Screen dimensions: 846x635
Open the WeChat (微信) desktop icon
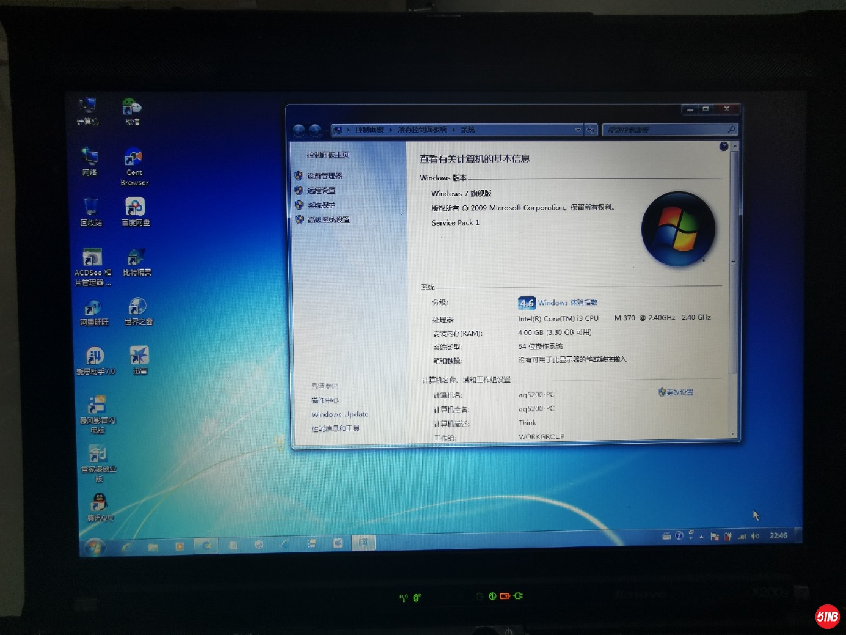132,109
